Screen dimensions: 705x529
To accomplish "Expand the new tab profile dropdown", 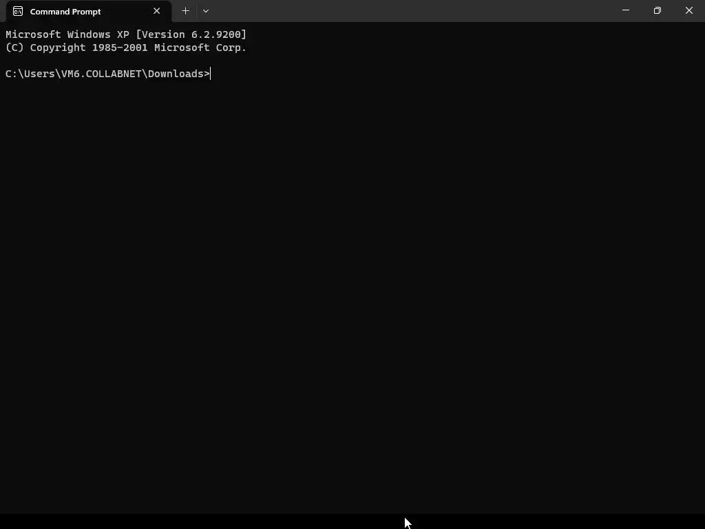I will (205, 11).
